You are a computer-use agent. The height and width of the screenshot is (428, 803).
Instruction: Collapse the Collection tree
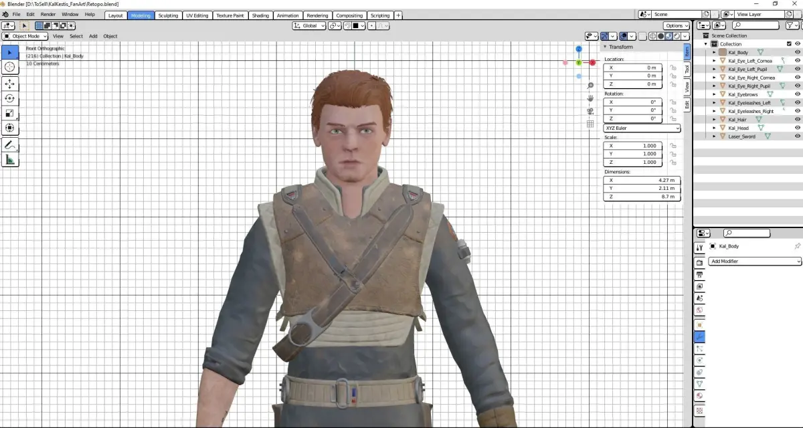(705, 44)
